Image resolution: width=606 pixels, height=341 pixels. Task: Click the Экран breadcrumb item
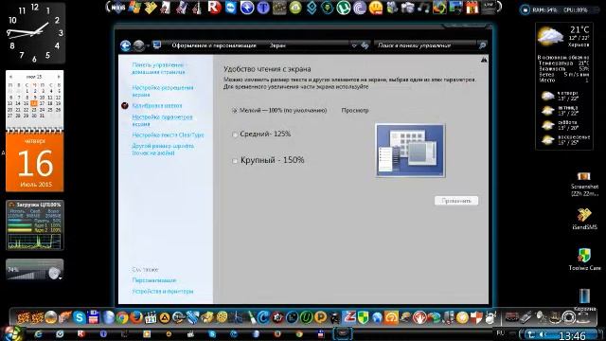click(x=277, y=45)
